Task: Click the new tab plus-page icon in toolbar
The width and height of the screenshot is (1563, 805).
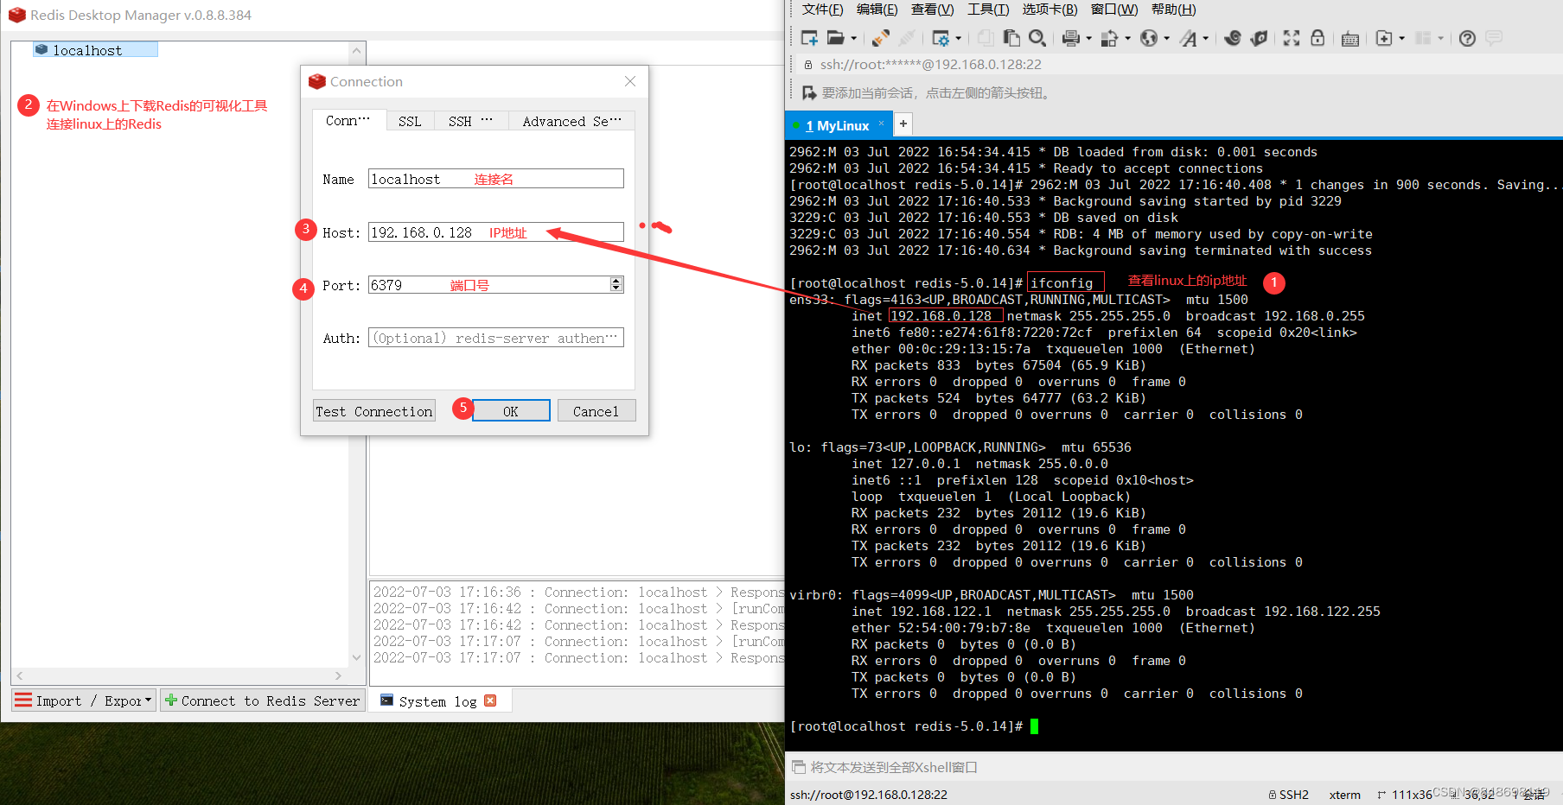Action: click(1384, 38)
